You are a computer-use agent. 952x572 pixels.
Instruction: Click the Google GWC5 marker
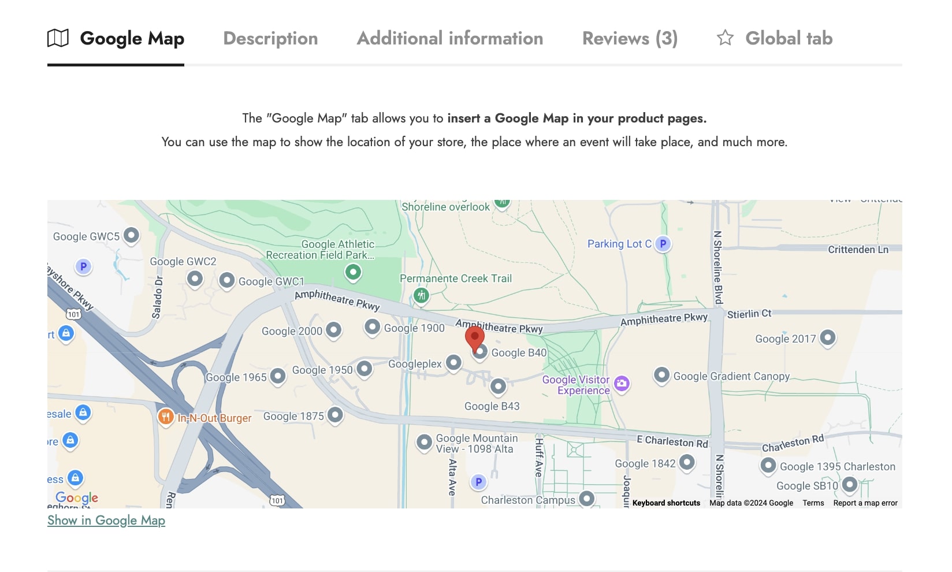[132, 235]
